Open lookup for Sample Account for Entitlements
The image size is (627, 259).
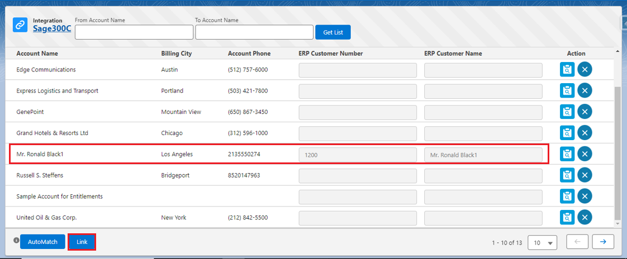567,196
